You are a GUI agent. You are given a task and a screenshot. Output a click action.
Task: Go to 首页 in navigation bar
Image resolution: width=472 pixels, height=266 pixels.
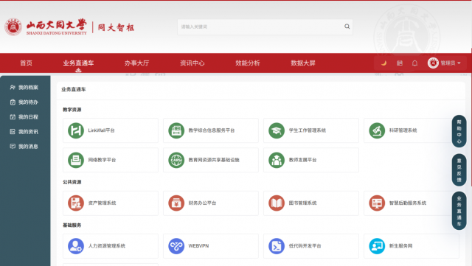coord(27,63)
